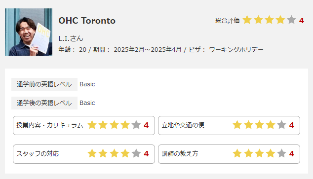The image size is (313, 179).
Task: Click grey star in スタッフの対応 rating
Action: 136,153
